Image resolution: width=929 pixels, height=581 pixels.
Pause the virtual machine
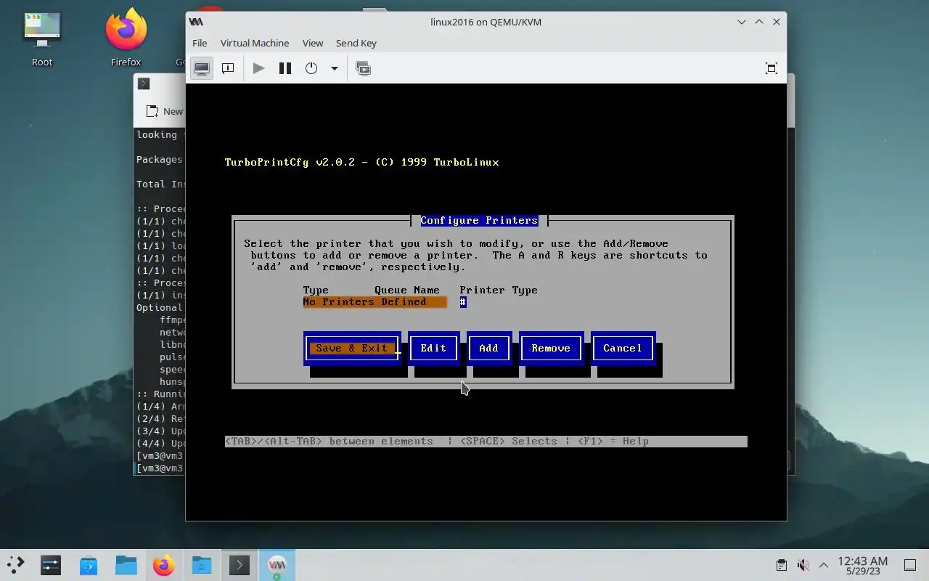click(x=285, y=68)
